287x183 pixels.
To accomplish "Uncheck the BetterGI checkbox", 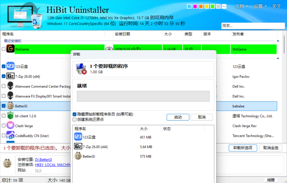I will tap(3, 106).
